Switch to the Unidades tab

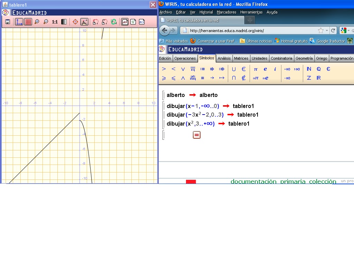[259, 58]
